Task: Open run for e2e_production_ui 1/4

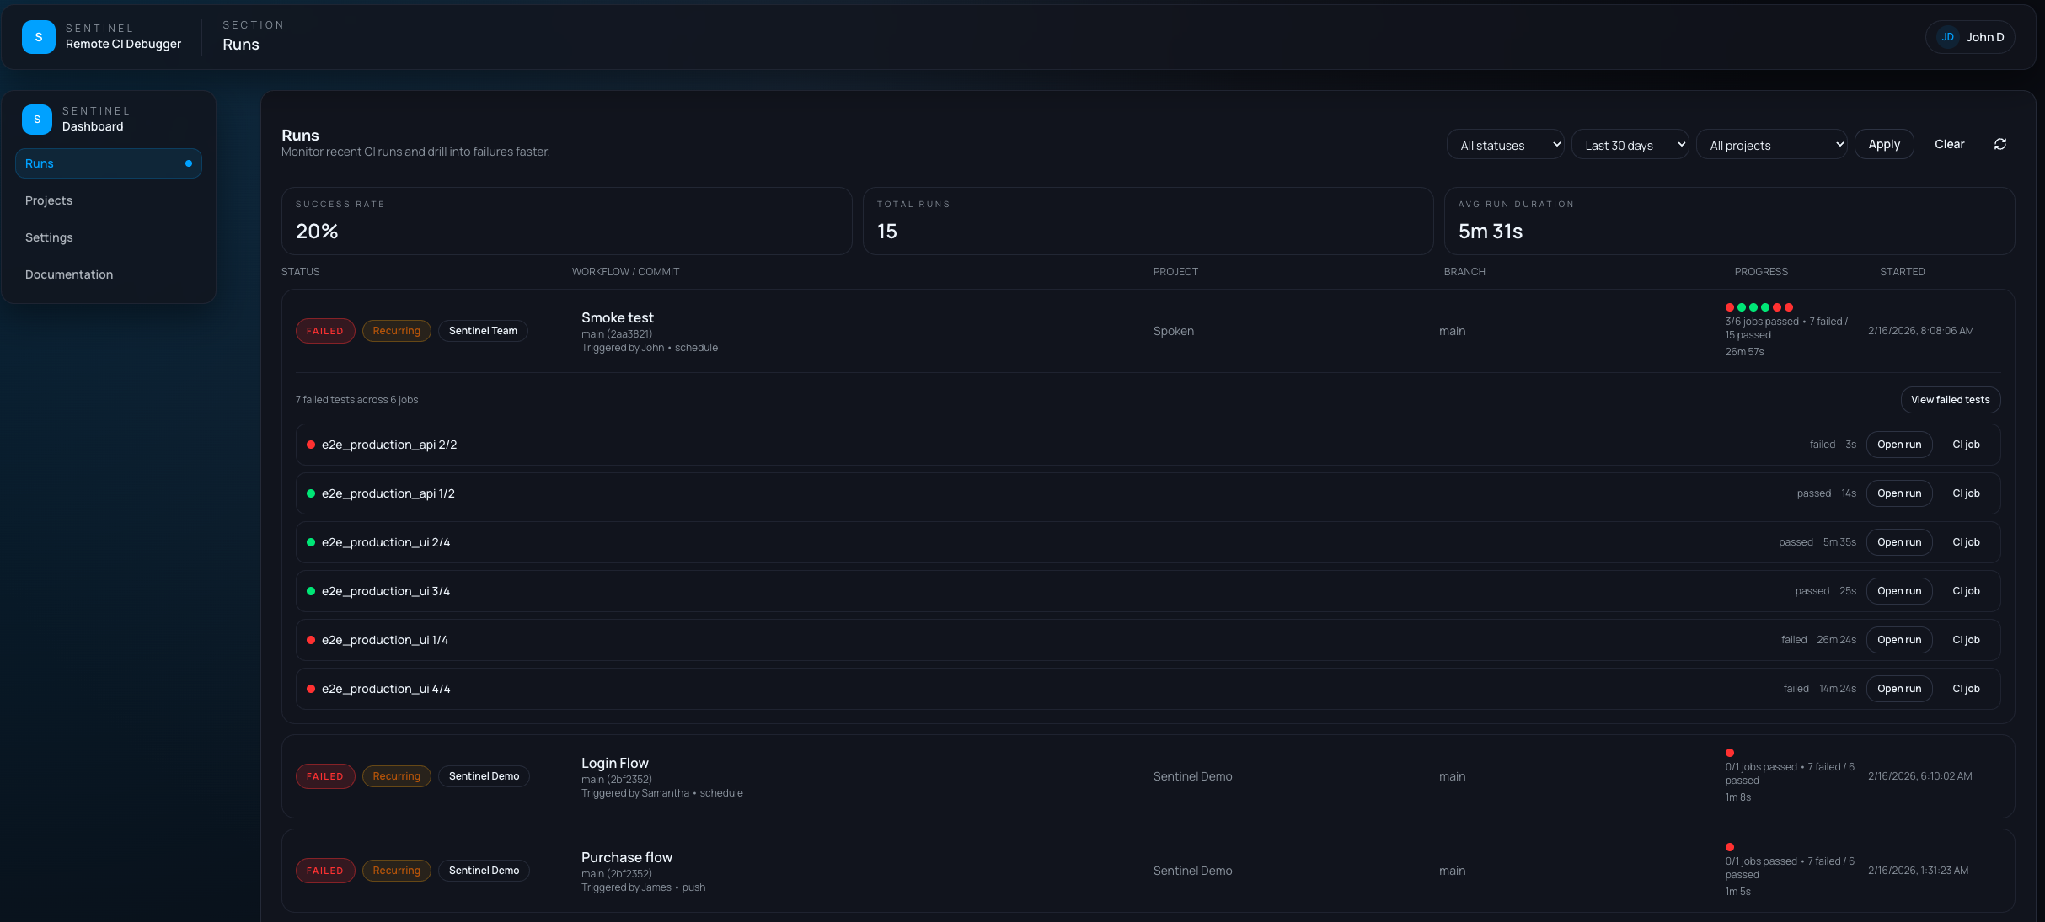Action: point(1898,640)
